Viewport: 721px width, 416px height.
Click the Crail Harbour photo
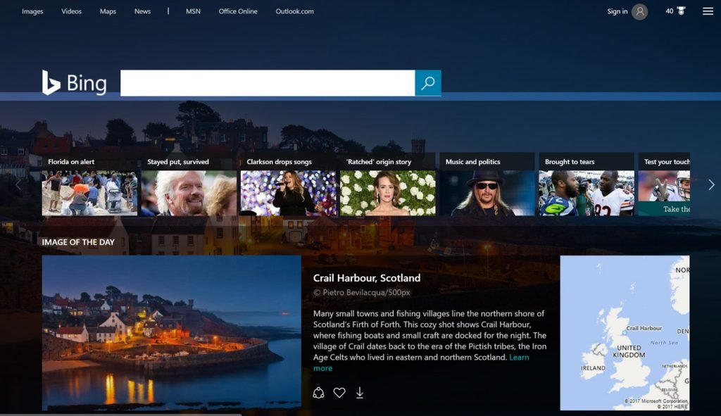pyautogui.click(x=172, y=333)
